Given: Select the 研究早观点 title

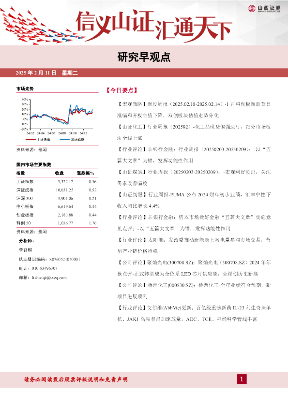Looking at the screenshot, I should coord(144,57).
